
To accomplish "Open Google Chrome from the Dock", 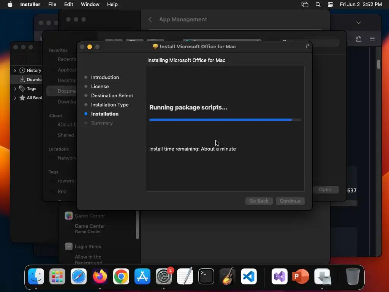I will tap(121, 276).
